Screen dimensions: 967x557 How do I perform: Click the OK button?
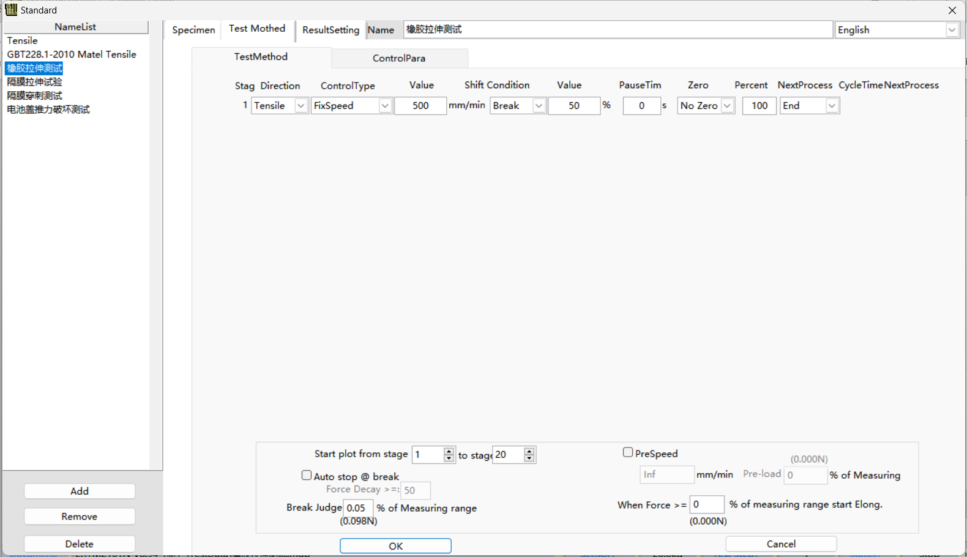(x=395, y=546)
